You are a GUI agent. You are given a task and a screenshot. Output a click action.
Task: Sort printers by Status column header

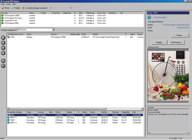[34, 13]
